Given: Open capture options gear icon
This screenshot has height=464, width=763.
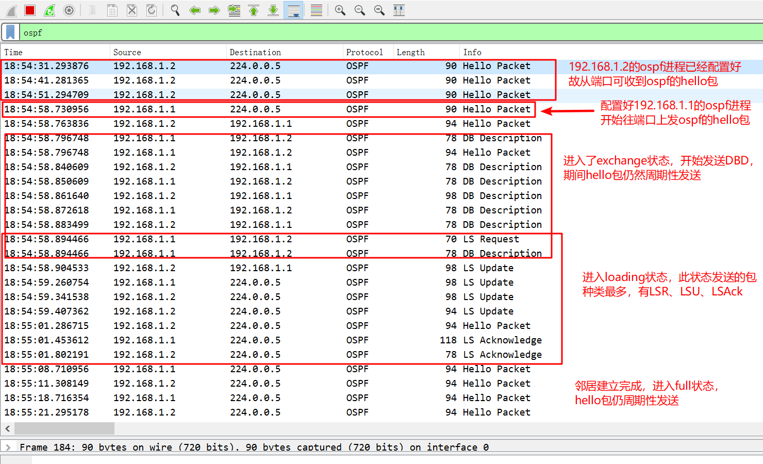Looking at the screenshot, I should [x=69, y=10].
